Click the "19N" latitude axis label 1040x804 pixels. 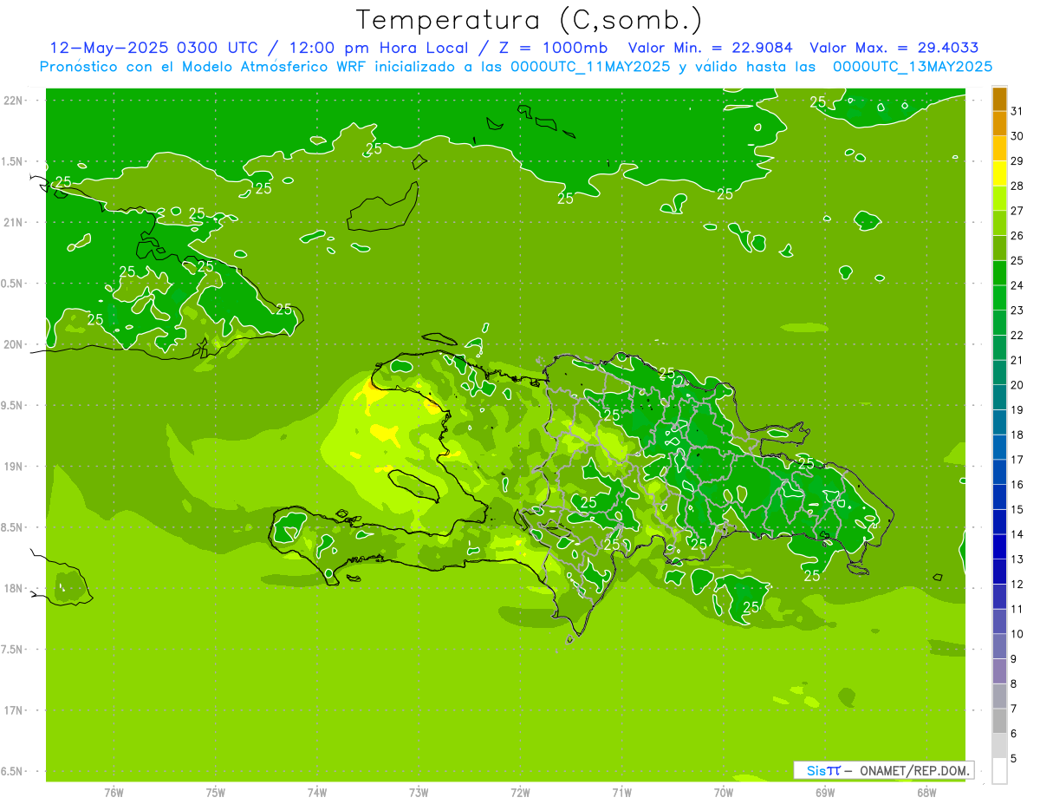(13, 467)
